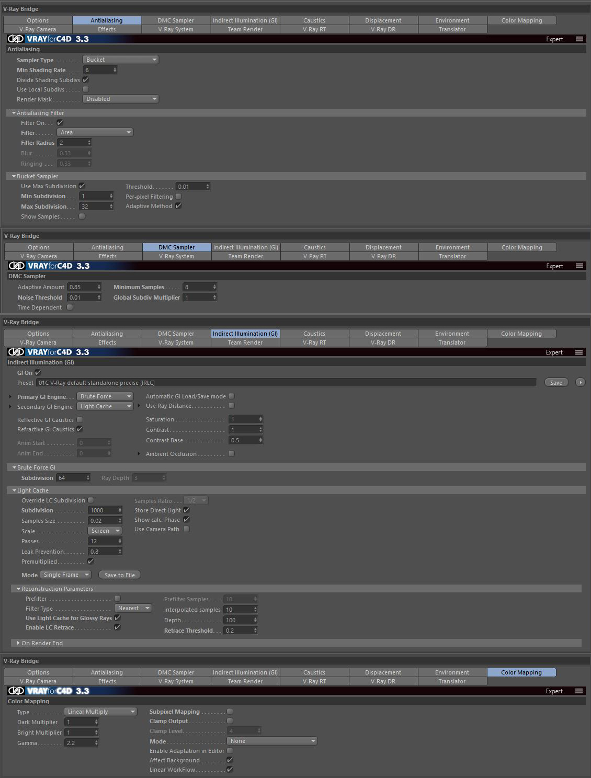The image size is (591, 778).
Task: Enable the Time Dependent checkbox
Action: (x=70, y=307)
